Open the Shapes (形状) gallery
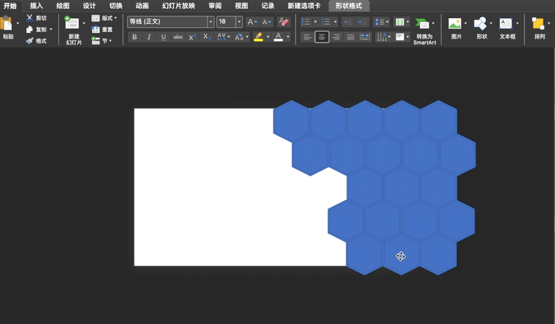 480,24
